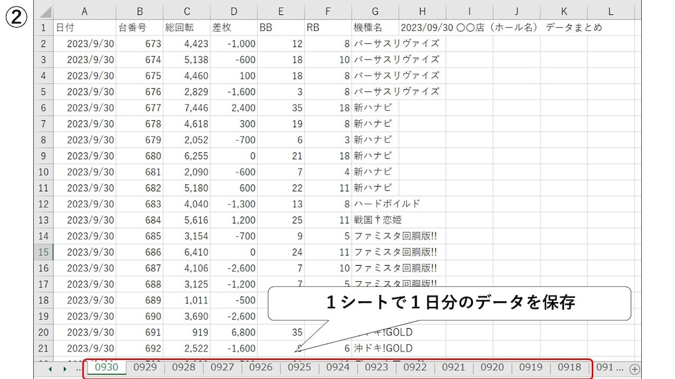
Task: Select column D header
Action: tap(234, 11)
